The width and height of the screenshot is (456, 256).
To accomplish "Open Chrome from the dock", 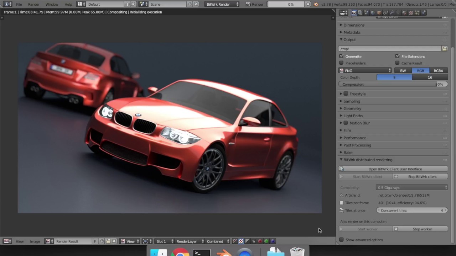I will (180, 253).
